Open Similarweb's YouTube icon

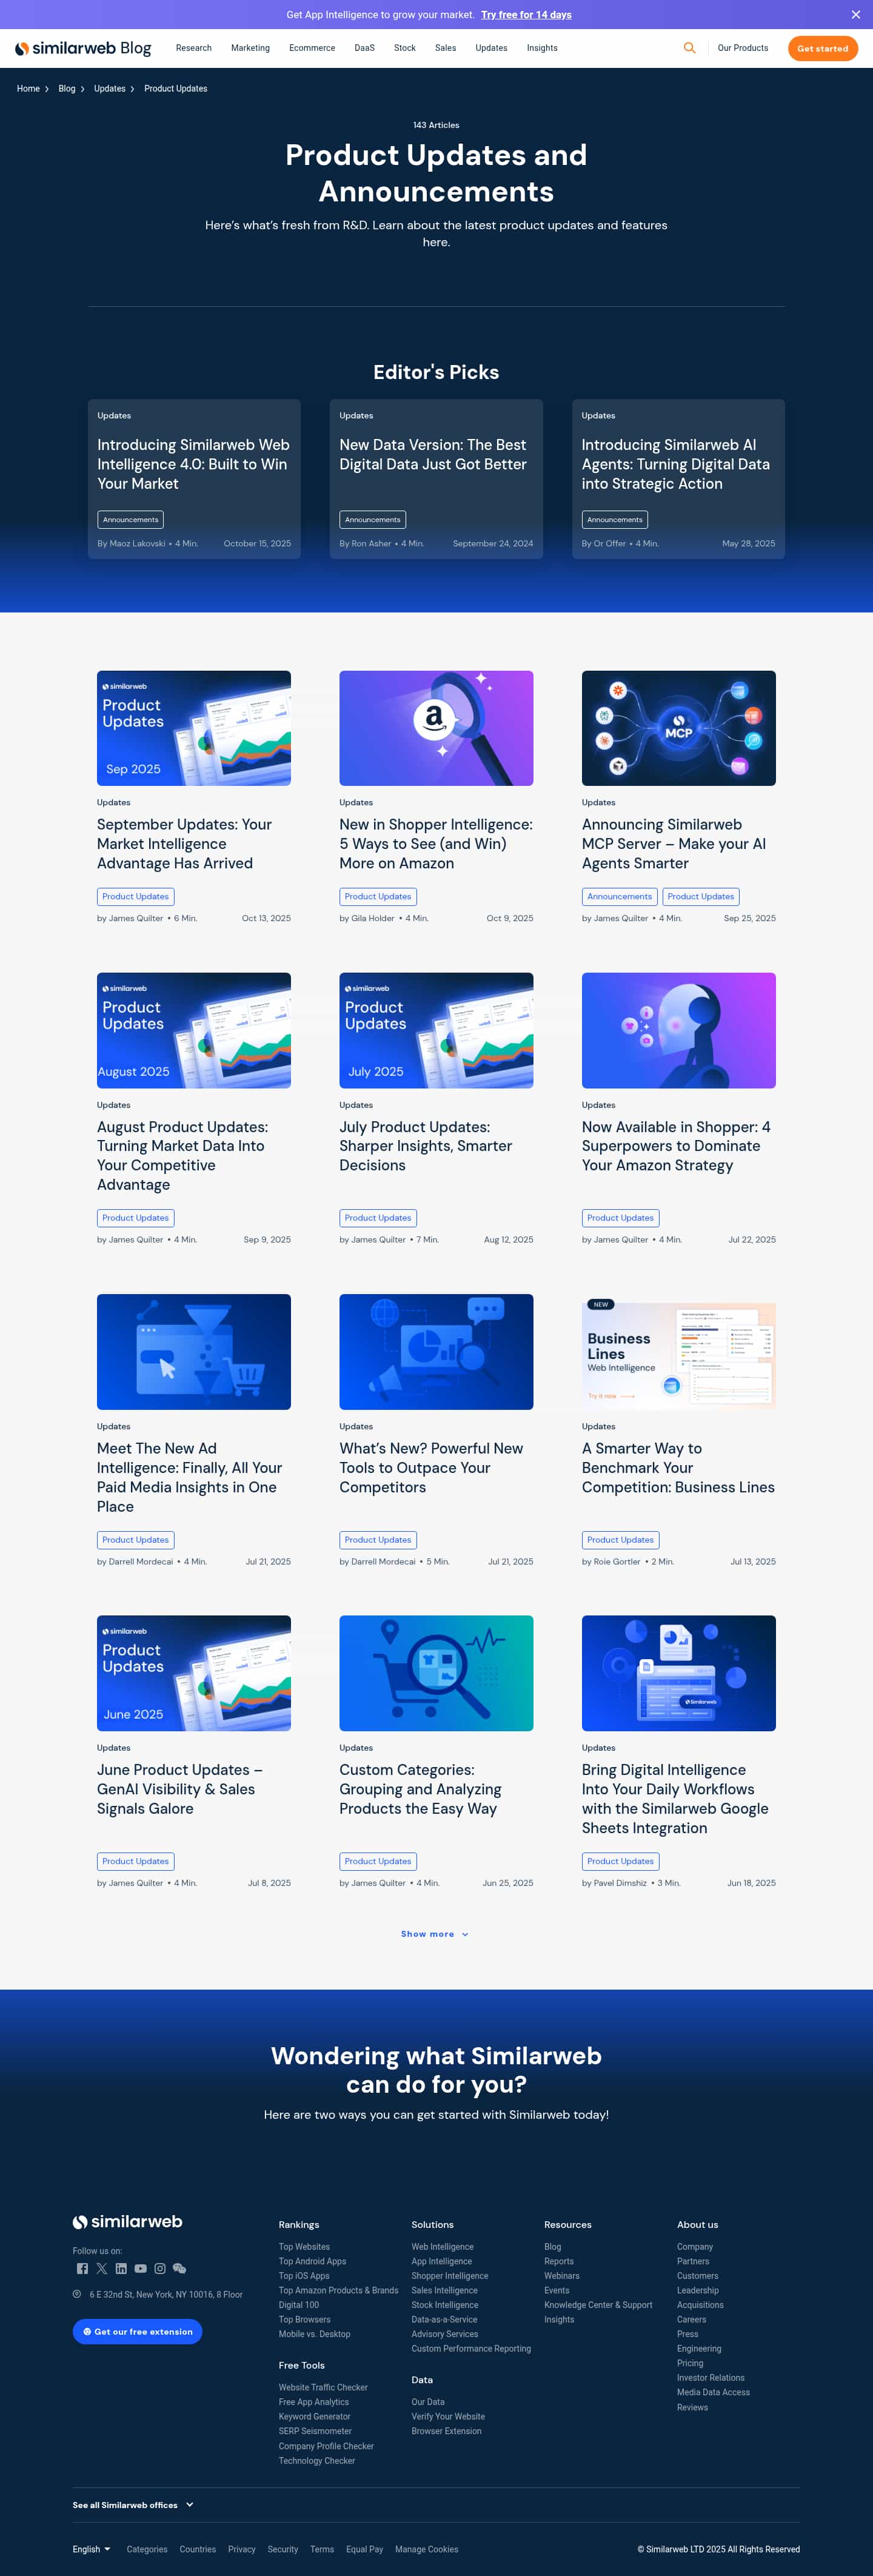tap(141, 2268)
